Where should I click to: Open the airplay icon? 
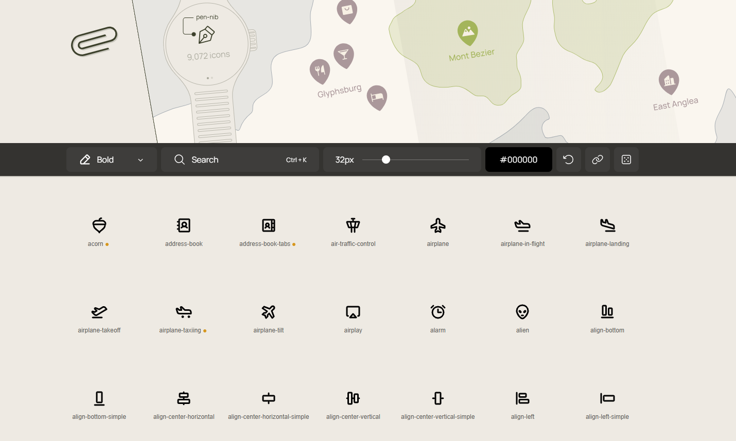(353, 312)
